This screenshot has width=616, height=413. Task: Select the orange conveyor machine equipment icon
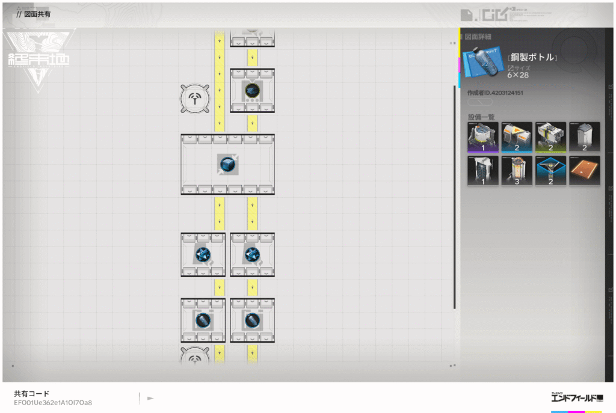(517, 137)
